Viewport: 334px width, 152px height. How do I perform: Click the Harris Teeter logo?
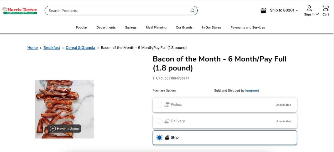pyautogui.click(x=19, y=11)
